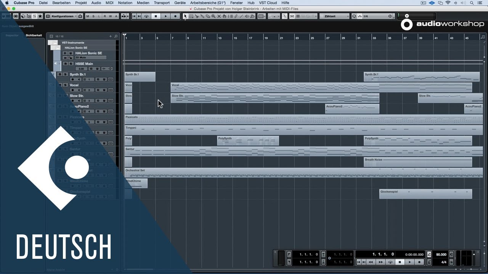The height and width of the screenshot is (274, 488).
Task: Click Play in the top toolbar
Action: [x=165, y=16]
